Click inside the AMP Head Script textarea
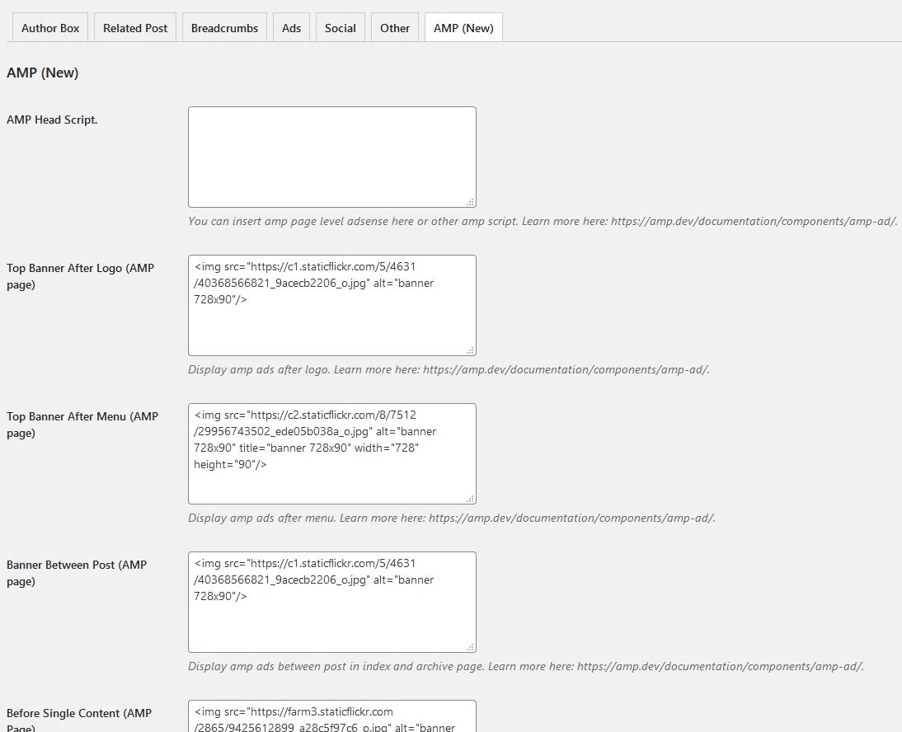This screenshot has height=732, width=902. (331, 155)
